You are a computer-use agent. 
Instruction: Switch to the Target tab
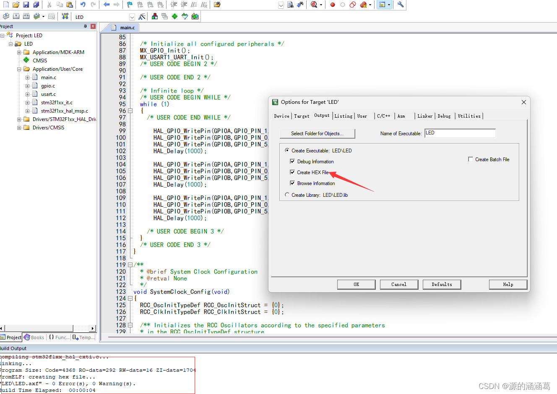click(x=302, y=116)
